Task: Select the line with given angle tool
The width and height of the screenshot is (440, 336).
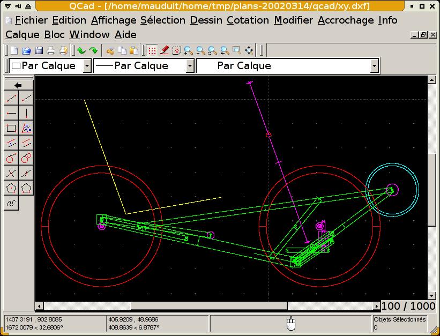Action: (26, 98)
